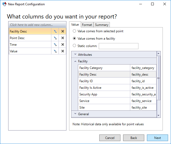Click the attribute list scroll up arrow
Screen dimensions: 171x144
click(159, 53)
